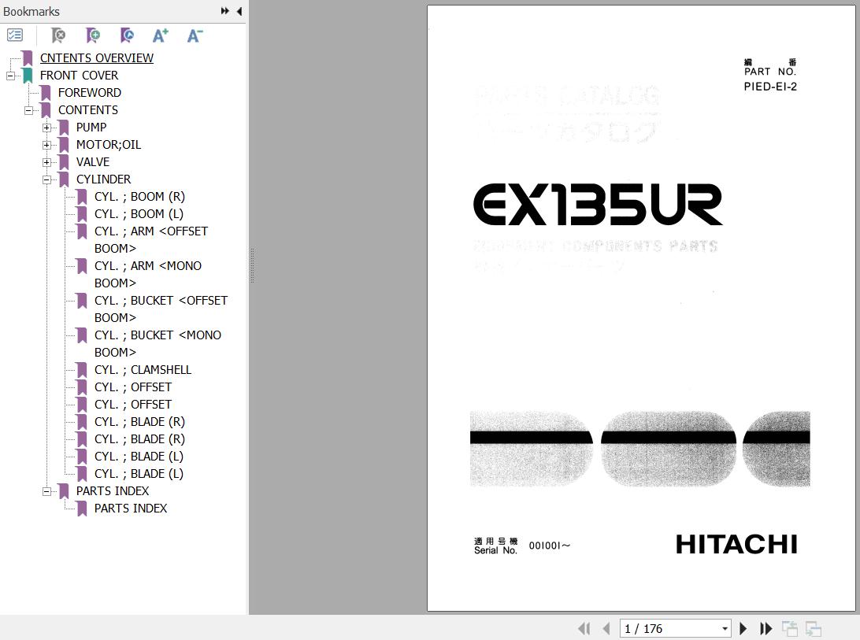The image size is (860, 640).
Task: Collapse the CONTENTS bookmark branch
Action: 28,110
